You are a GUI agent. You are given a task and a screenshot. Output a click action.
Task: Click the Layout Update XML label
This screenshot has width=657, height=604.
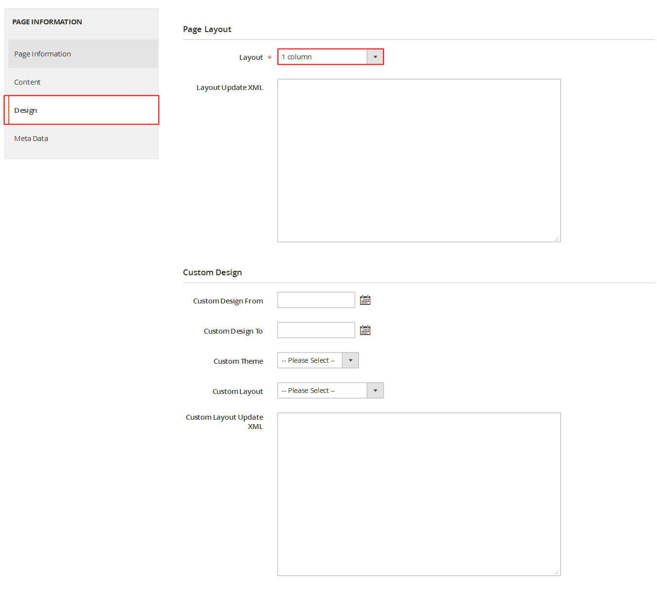coord(230,88)
